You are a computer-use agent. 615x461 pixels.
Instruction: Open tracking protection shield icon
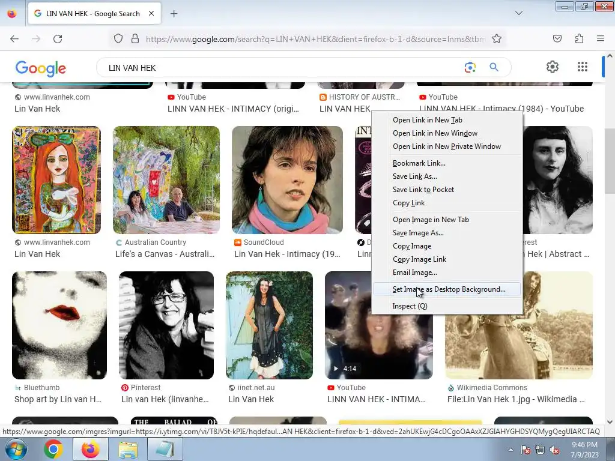[x=118, y=39]
